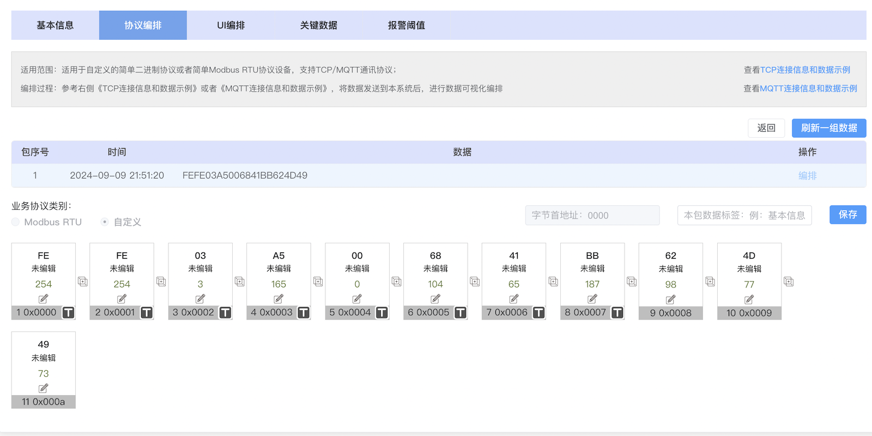This screenshot has height=436, width=872.
Task: Click merge icon right of card 0x0007
Action: (x=632, y=281)
